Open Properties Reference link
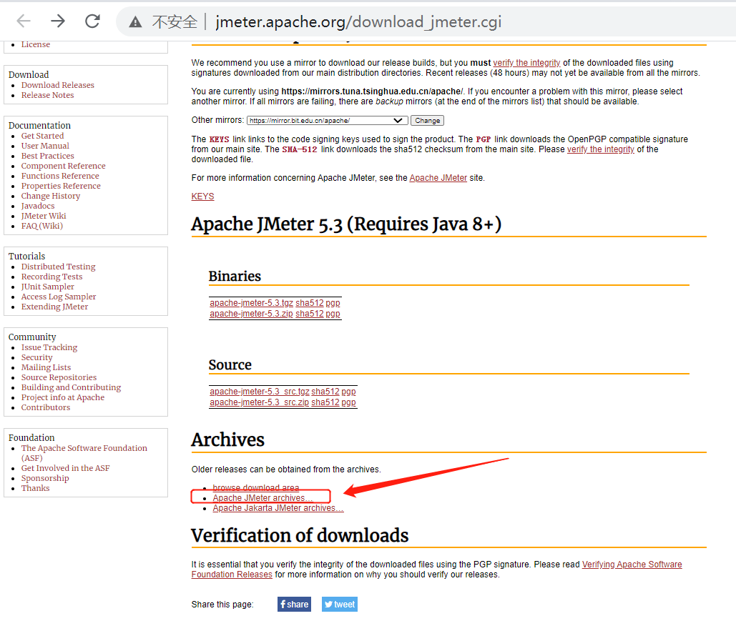The image size is (736, 621). coord(61,187)
